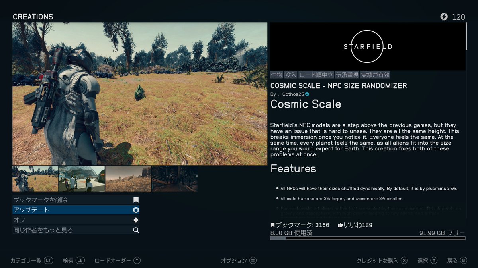Click the magnifier icon in 同じ作者をもっと見る row
Image resolution: width=478 pixels, height=268 pixels.
(136, 230)
